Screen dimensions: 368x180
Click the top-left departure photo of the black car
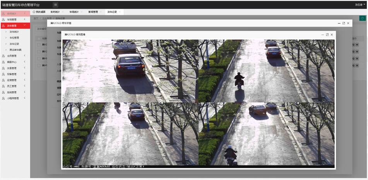[x=130, y=71]
